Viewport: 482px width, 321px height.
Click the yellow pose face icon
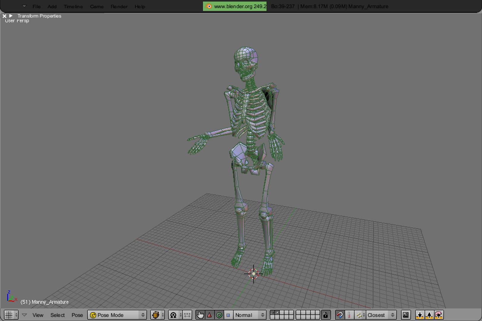point(93,315)
